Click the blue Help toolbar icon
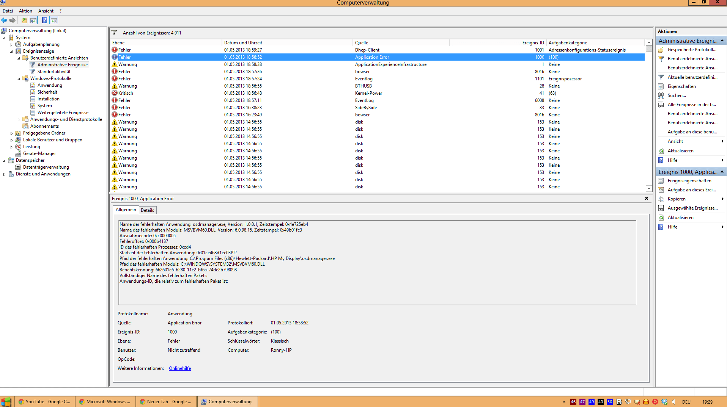Image resolution: width=727 pixels, height=407 pixels. 44,20
